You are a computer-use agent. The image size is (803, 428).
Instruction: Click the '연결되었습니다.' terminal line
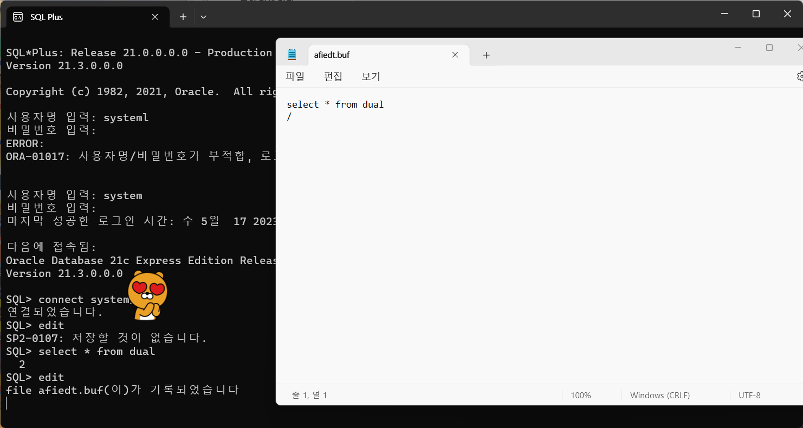(x=54, y=312)
